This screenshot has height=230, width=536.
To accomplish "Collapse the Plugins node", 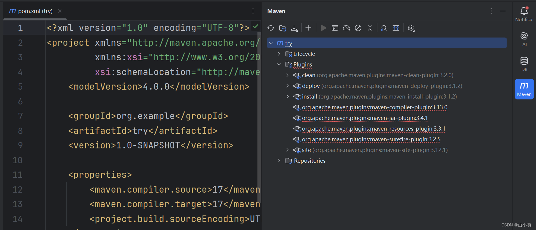I will tap(279, 64).
